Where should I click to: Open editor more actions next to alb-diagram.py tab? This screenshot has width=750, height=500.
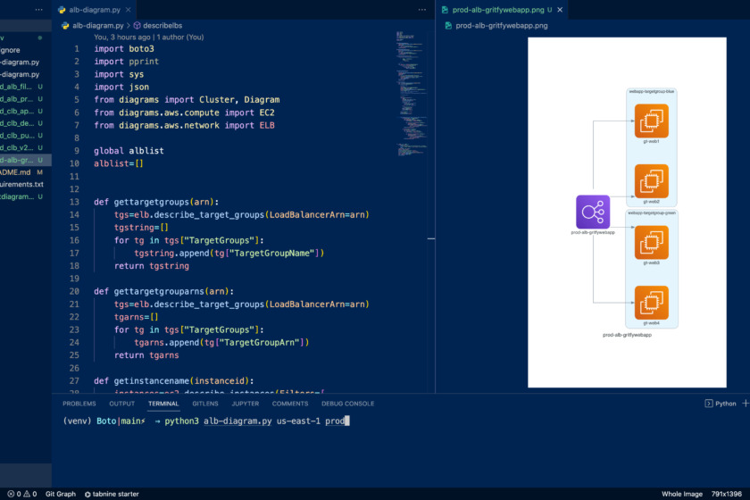pyautogui.click(x=421, y=9)
